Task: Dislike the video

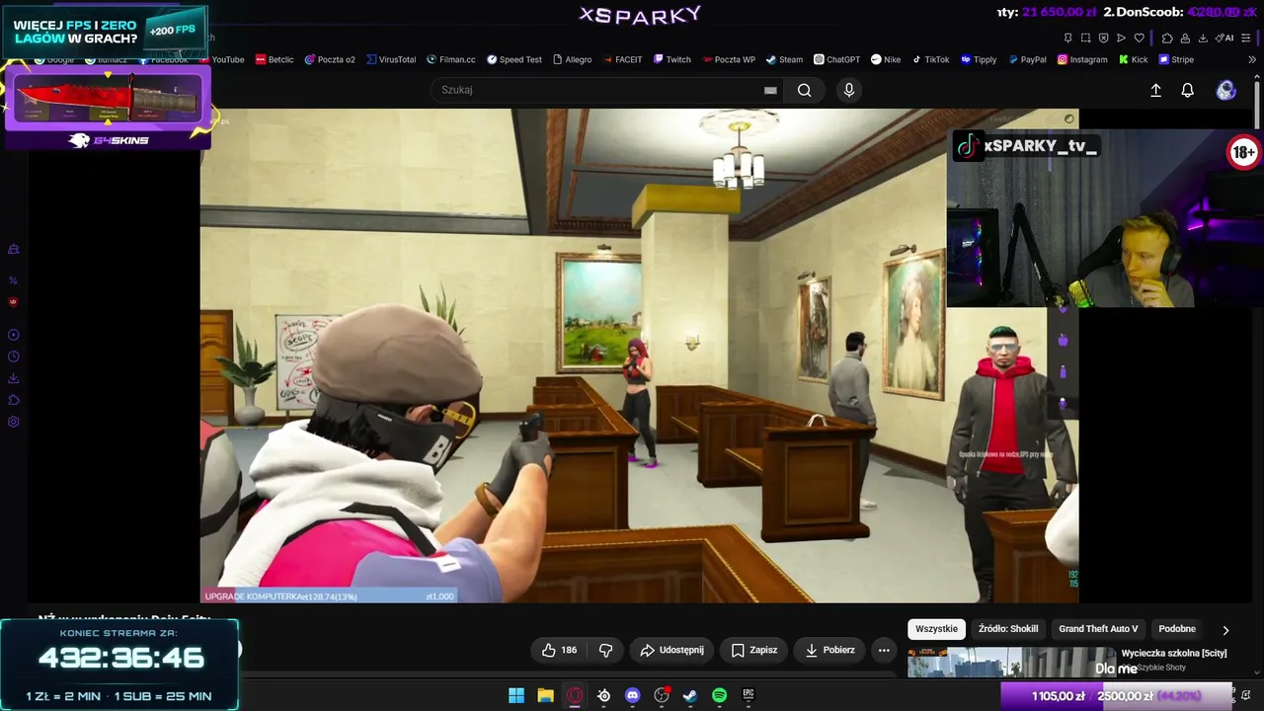Action: point(606,650)
